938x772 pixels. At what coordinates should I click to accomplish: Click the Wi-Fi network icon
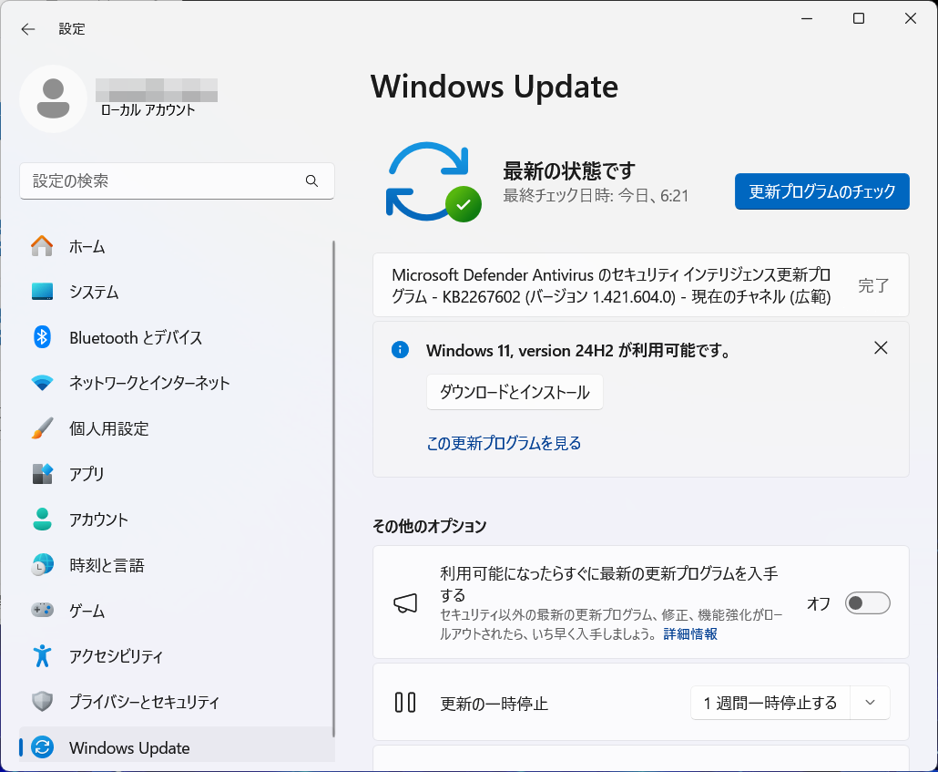(42, 383)
